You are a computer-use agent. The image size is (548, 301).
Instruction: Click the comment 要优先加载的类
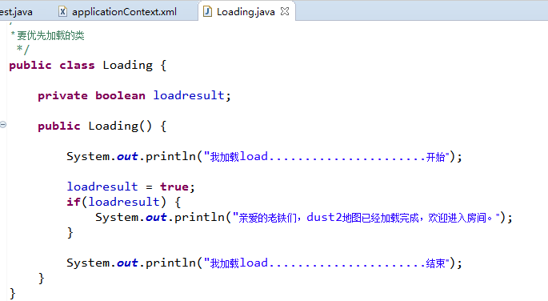coord(50,35)
